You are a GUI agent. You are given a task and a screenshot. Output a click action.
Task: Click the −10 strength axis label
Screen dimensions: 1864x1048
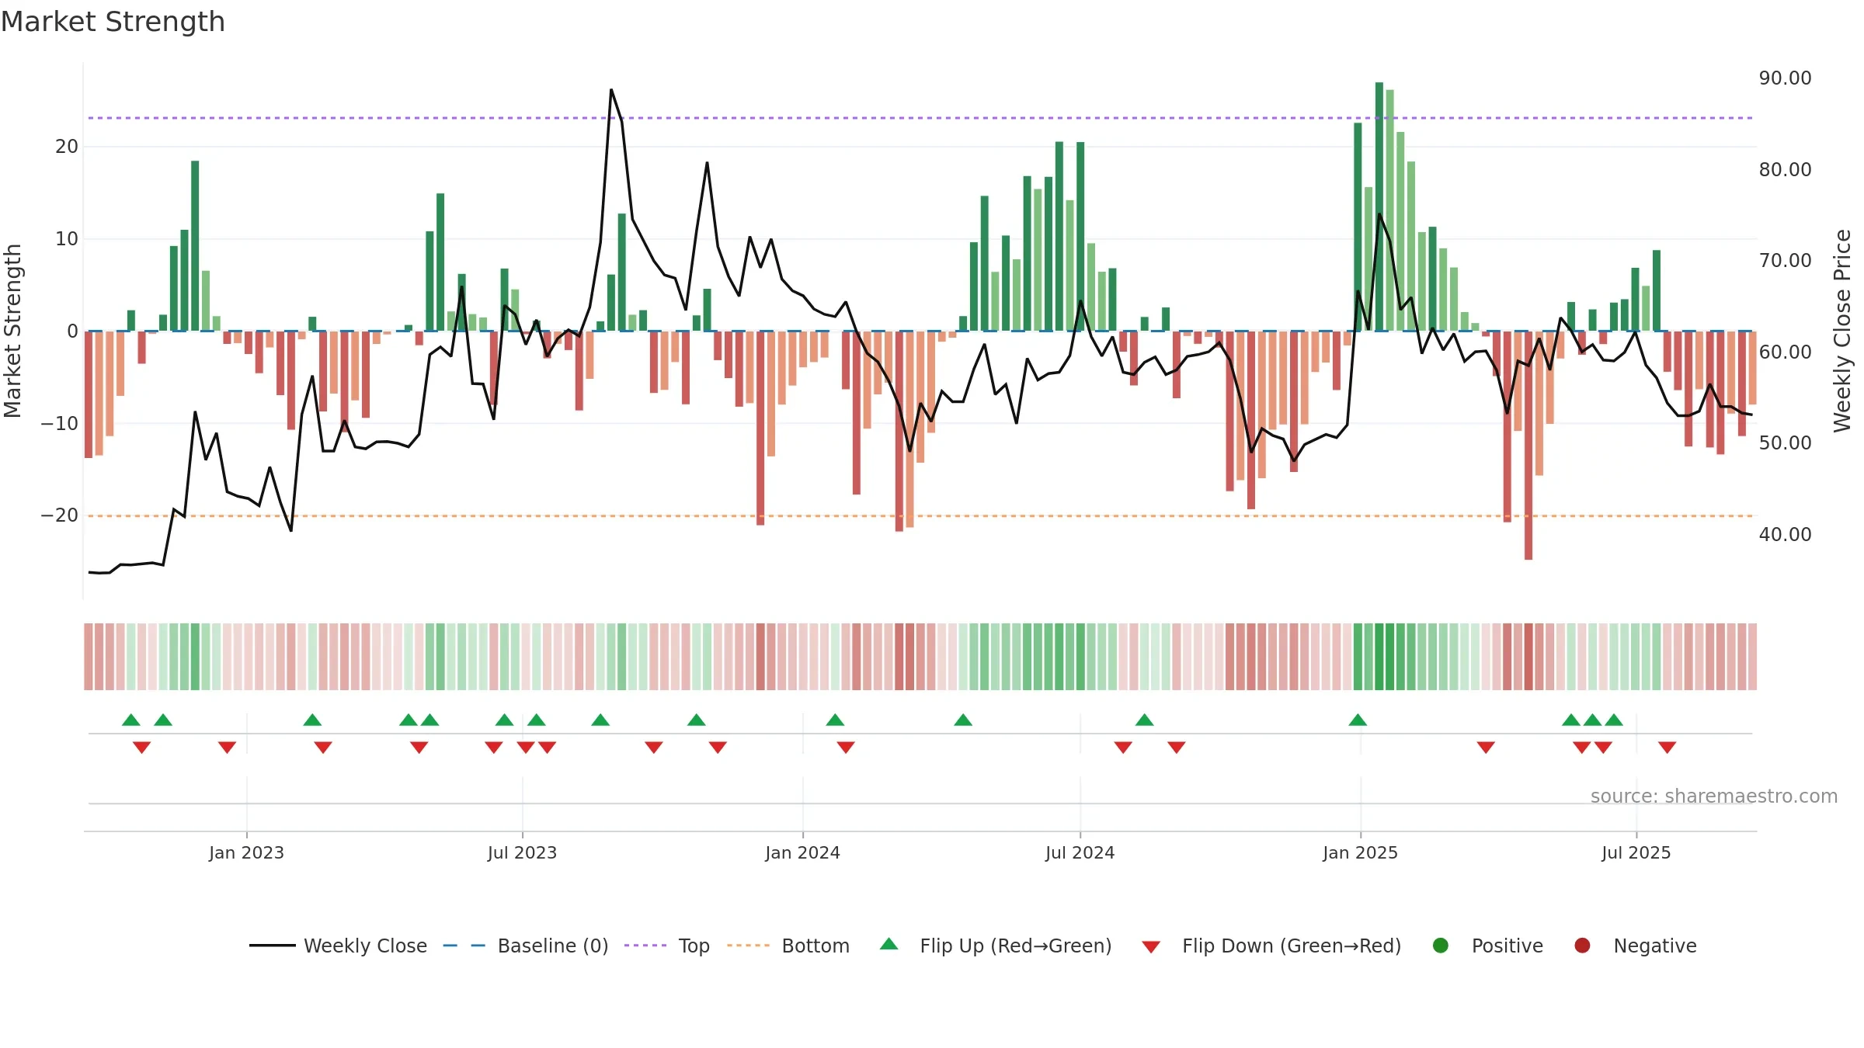click(60, 424)
